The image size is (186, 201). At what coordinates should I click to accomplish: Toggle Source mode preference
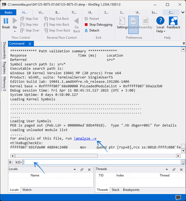(133, 25)
